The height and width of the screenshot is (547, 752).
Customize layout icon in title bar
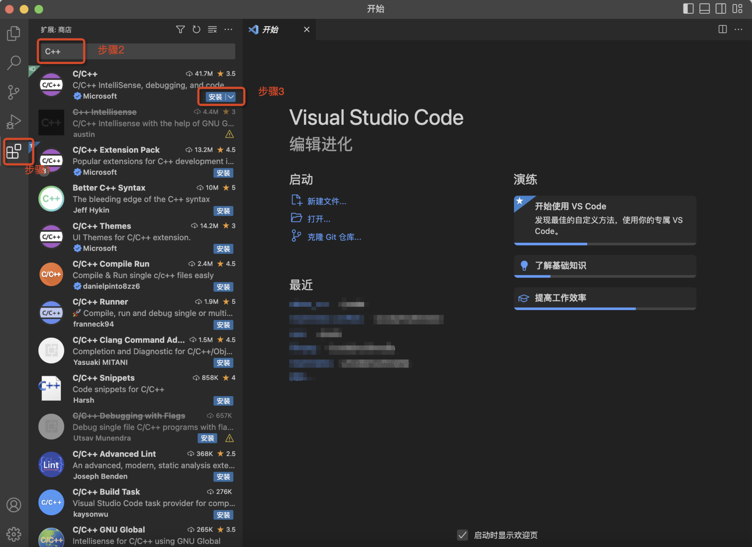coord(737,8)
